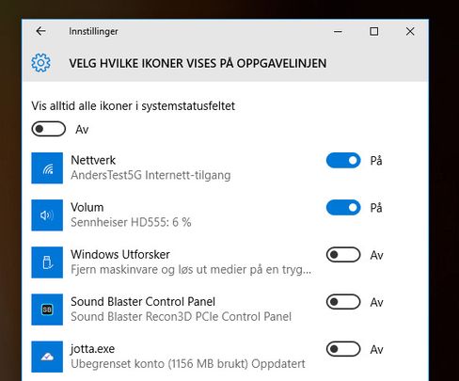Viewport: 459px width, 381px height.
Task: Click the Sound Blaster Control Panel icon
Action: tap(47, 310)
